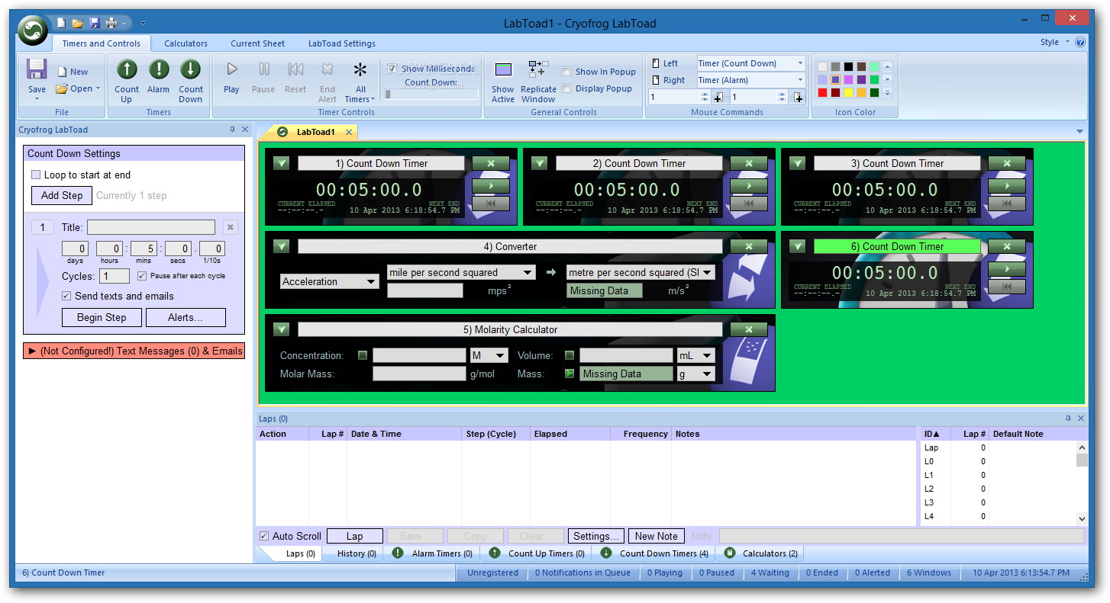Viewport: 1110px width, 603px height.
Task: Enable Loop to start at end
Action: [x=36, y=175]
